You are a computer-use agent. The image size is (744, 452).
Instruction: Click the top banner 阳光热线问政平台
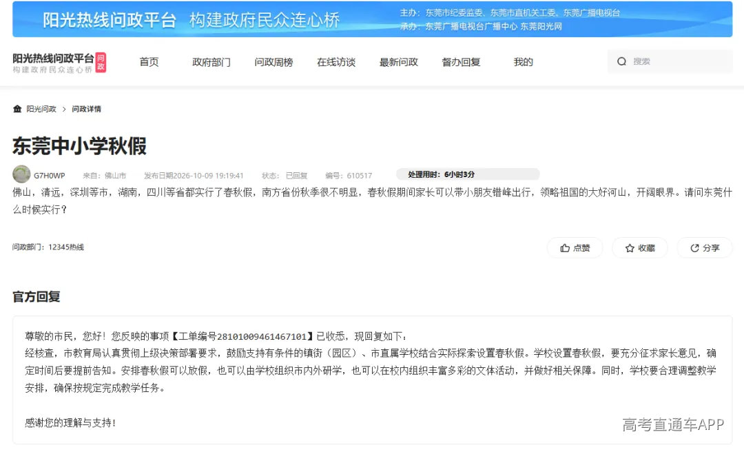coord(372,19)
